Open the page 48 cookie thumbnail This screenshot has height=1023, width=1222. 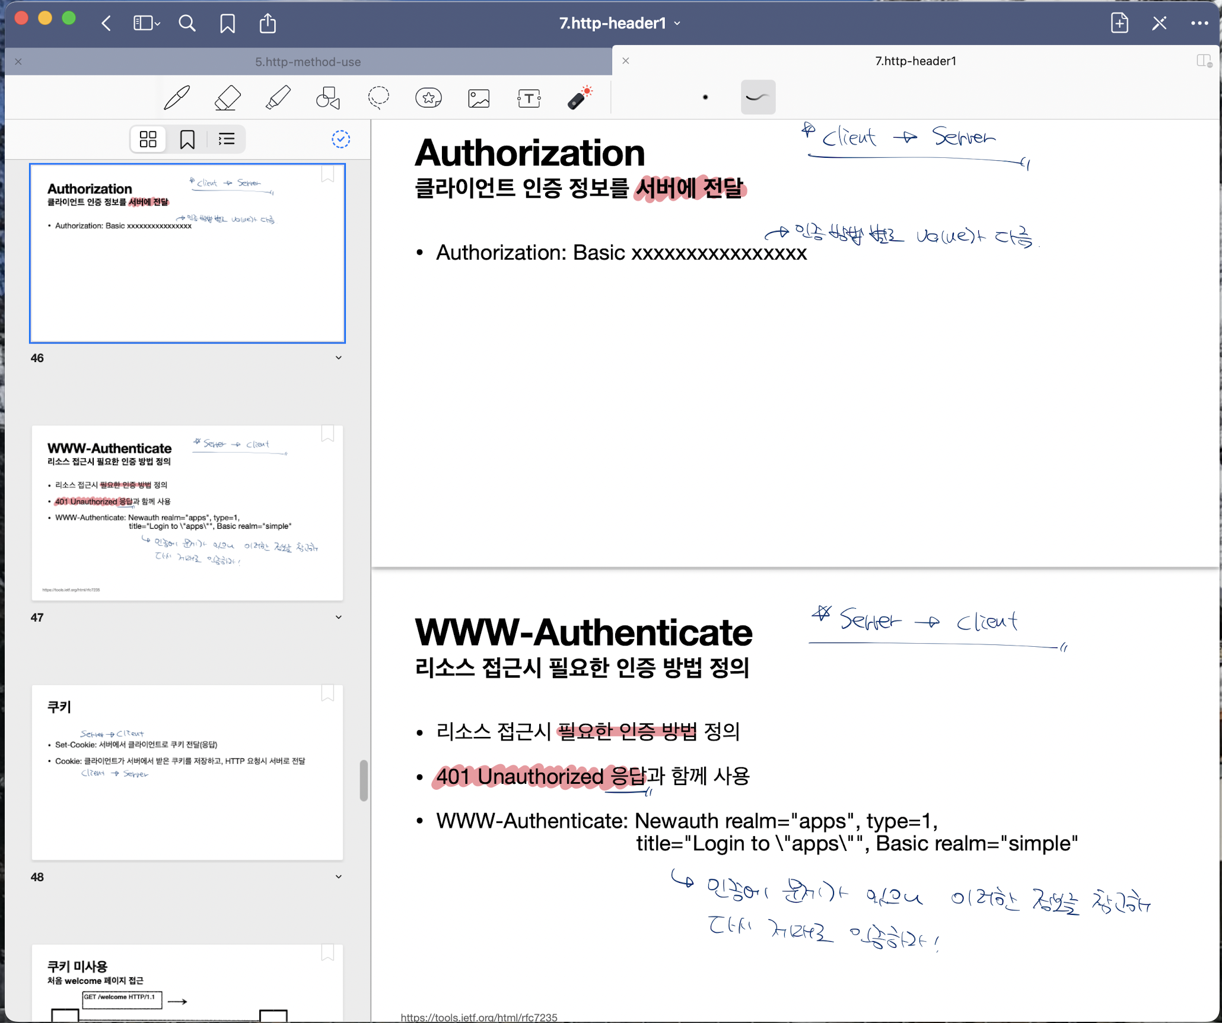[x=187, y=772]
